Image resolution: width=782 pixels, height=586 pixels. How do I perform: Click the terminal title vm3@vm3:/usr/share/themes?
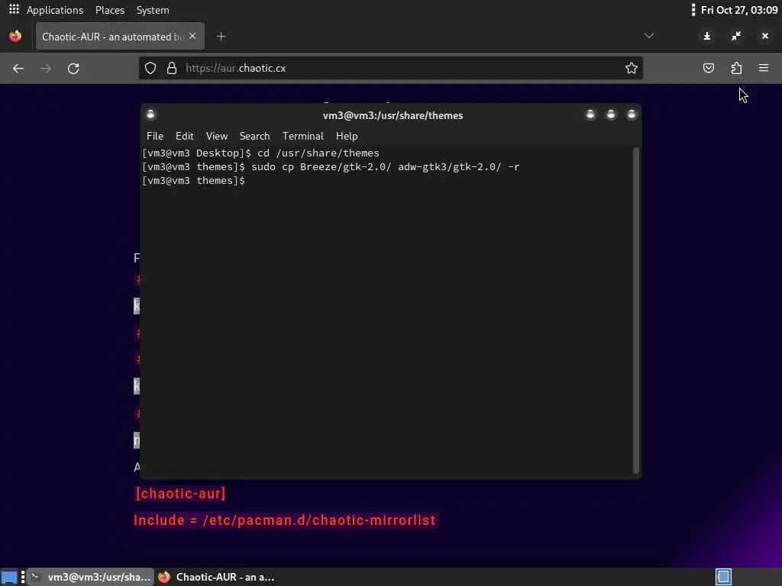pos(393,116)
